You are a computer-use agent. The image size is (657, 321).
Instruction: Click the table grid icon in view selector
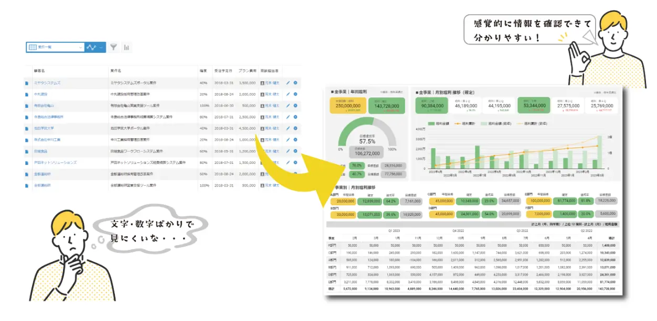click(x=32, y=47)
